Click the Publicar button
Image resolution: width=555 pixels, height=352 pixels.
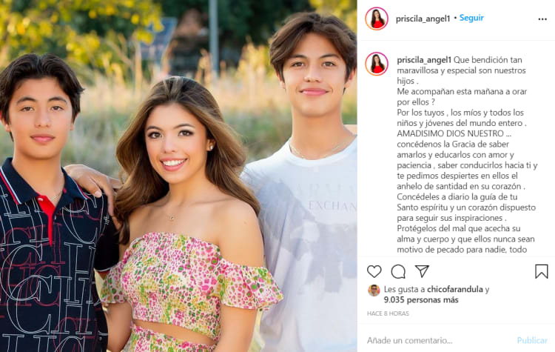(x=532, y=340)
